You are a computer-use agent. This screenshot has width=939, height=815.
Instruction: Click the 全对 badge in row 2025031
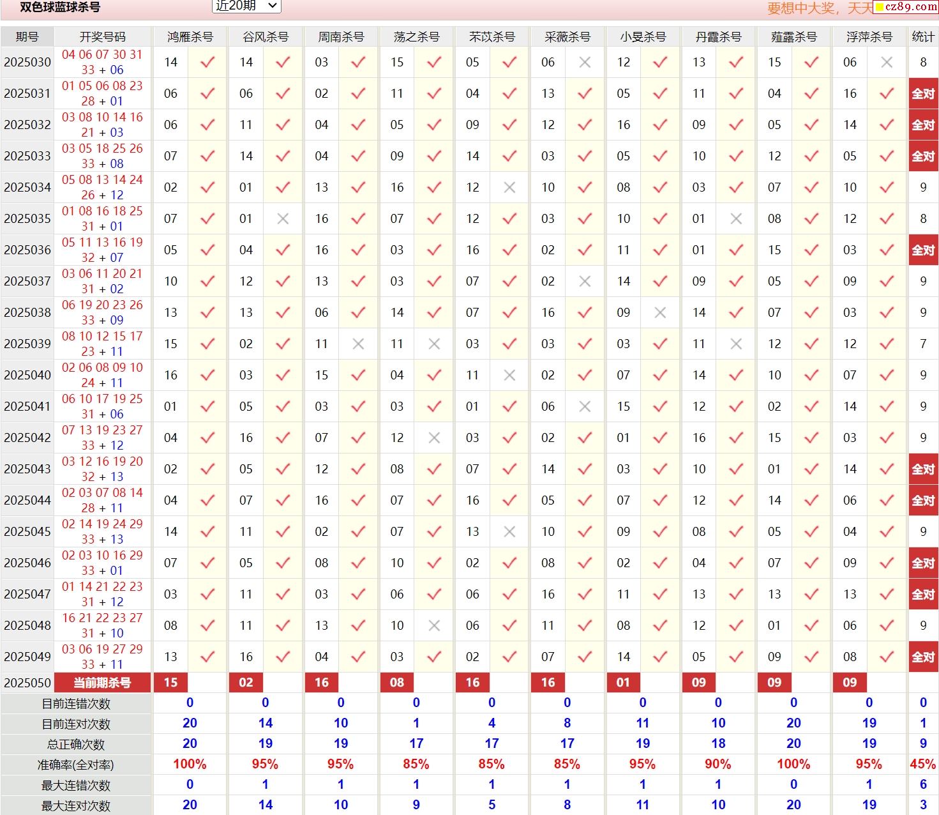point(923,94)
